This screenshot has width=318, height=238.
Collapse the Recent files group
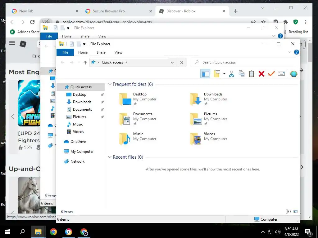[110, 157]
